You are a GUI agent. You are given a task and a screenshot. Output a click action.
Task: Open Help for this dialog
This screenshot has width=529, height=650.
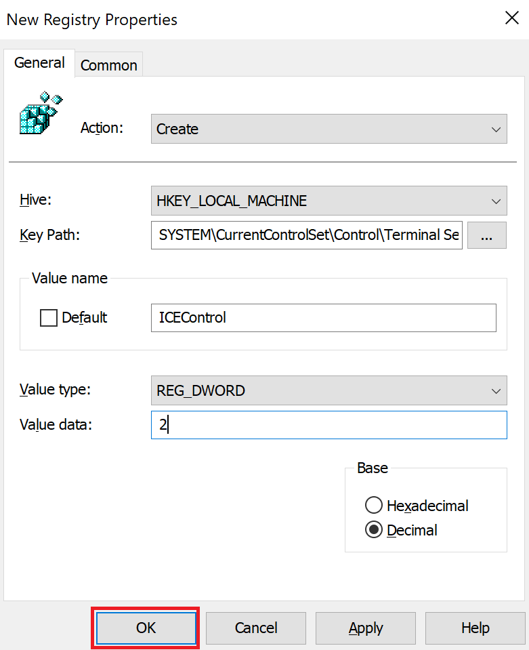pos(475,628)
